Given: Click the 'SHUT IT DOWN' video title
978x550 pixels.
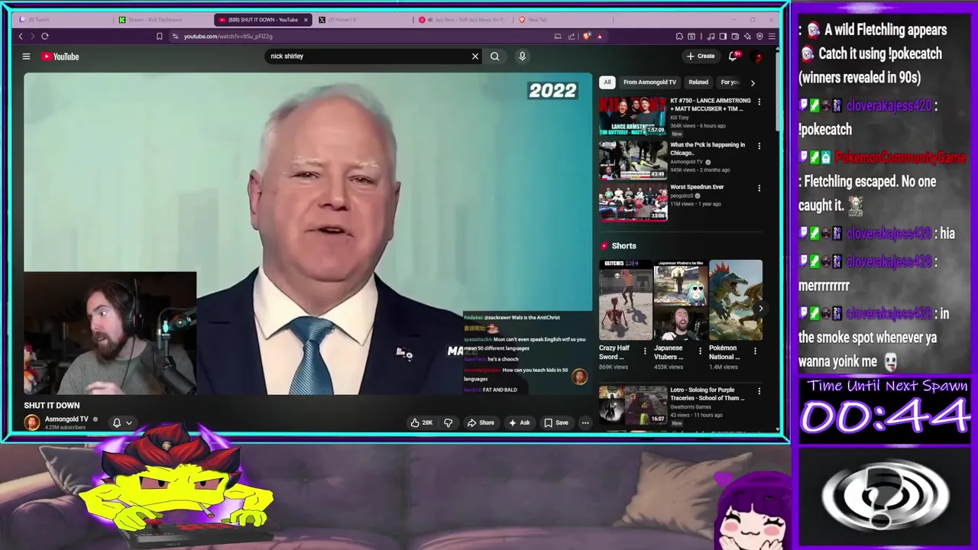Looking at the screenshot, I should click(52, 406).
